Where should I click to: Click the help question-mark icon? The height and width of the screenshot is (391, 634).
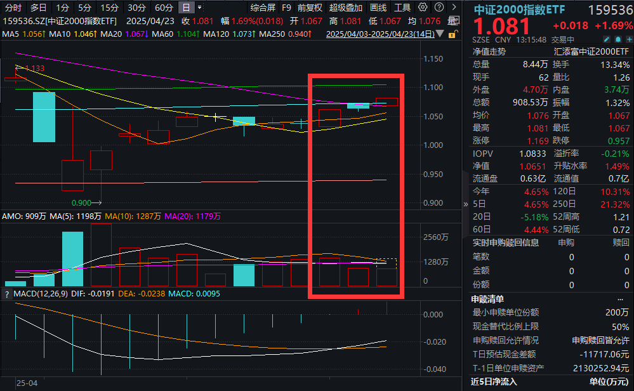click(x=438, y=8)
